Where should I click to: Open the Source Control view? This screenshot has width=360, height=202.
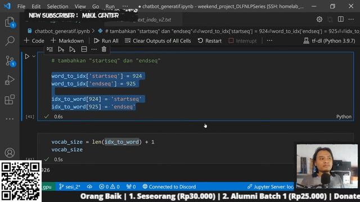tap(10, 61)
